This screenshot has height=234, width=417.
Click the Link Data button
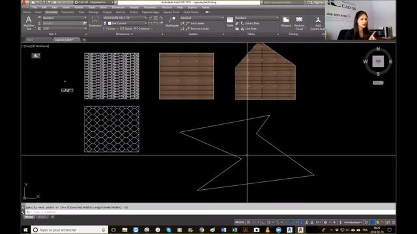248,29
